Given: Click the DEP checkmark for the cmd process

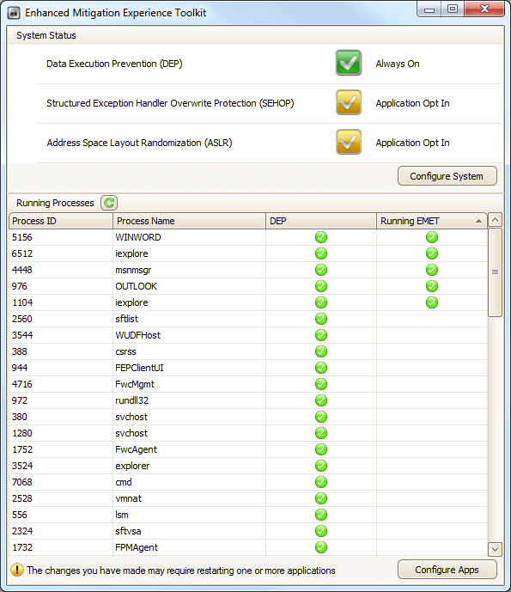Looking at the screenshot, I should [x=321, y=482].
